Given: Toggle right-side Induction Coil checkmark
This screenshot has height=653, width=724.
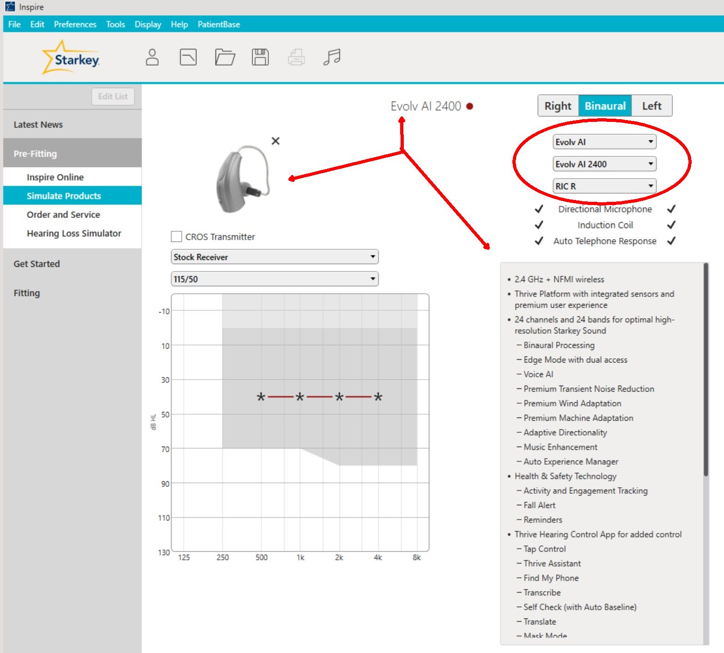Looking at the screenshot, I should [x=671, y=225].
